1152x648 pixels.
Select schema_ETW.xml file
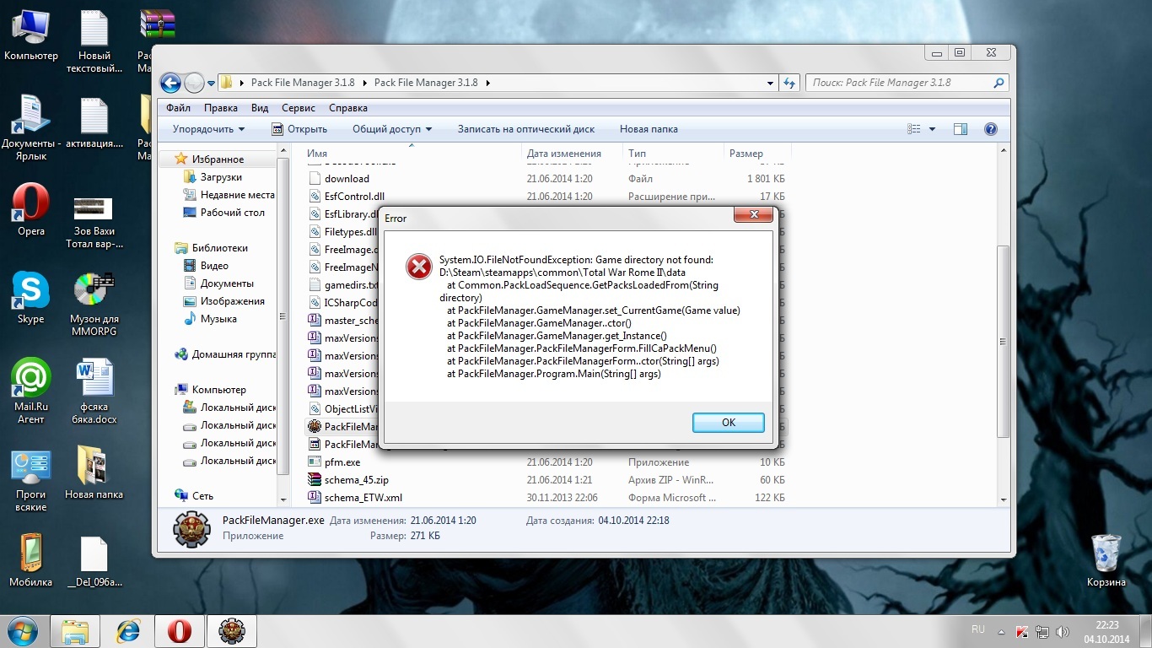pyautogui.click(x=363, y=498)
